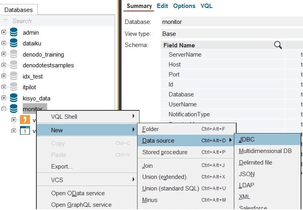
Task: Click the magnifier icon in Field Name header
Action: click(x=278, y=45)
